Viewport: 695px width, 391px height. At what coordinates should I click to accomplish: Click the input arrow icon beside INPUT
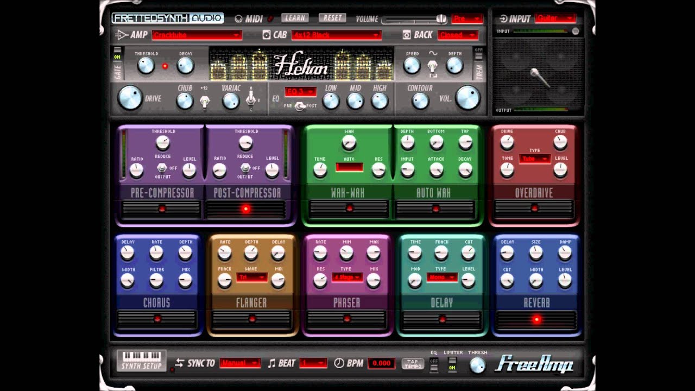pos(503,19)
